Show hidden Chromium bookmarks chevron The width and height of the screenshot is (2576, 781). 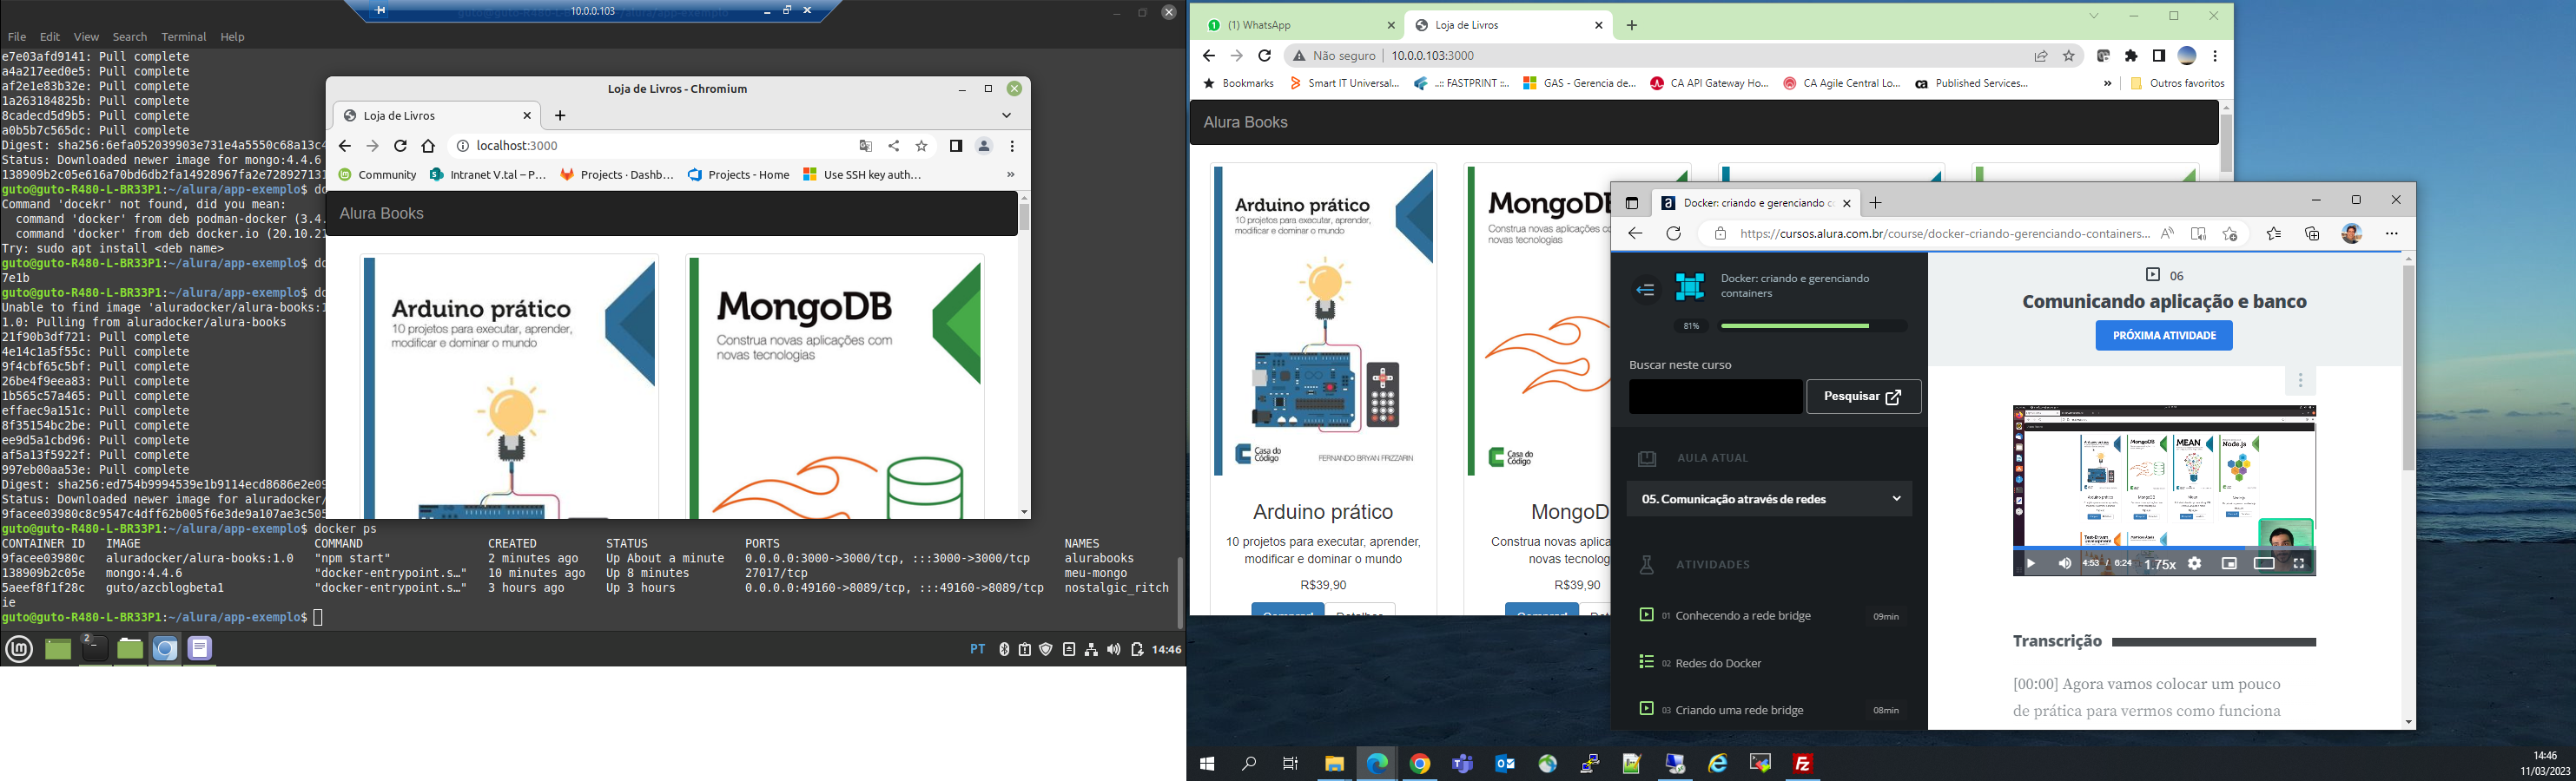[1010, 174]
